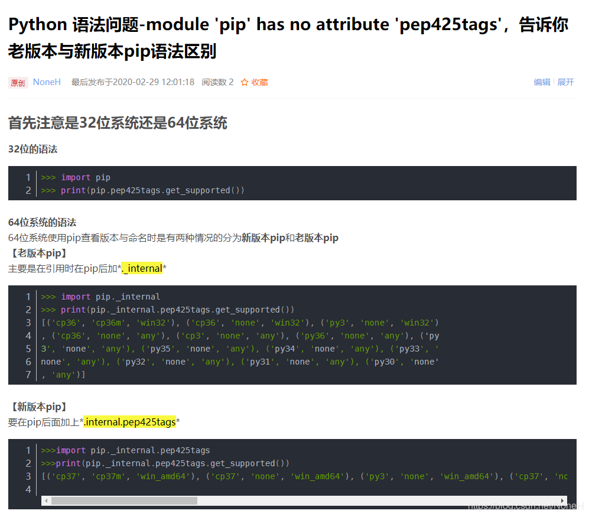Image resolution: width=589 pixels, height=517 pixels.
Task: Click output line 7 ending 'any')]
Action: (x=63, y=375)
